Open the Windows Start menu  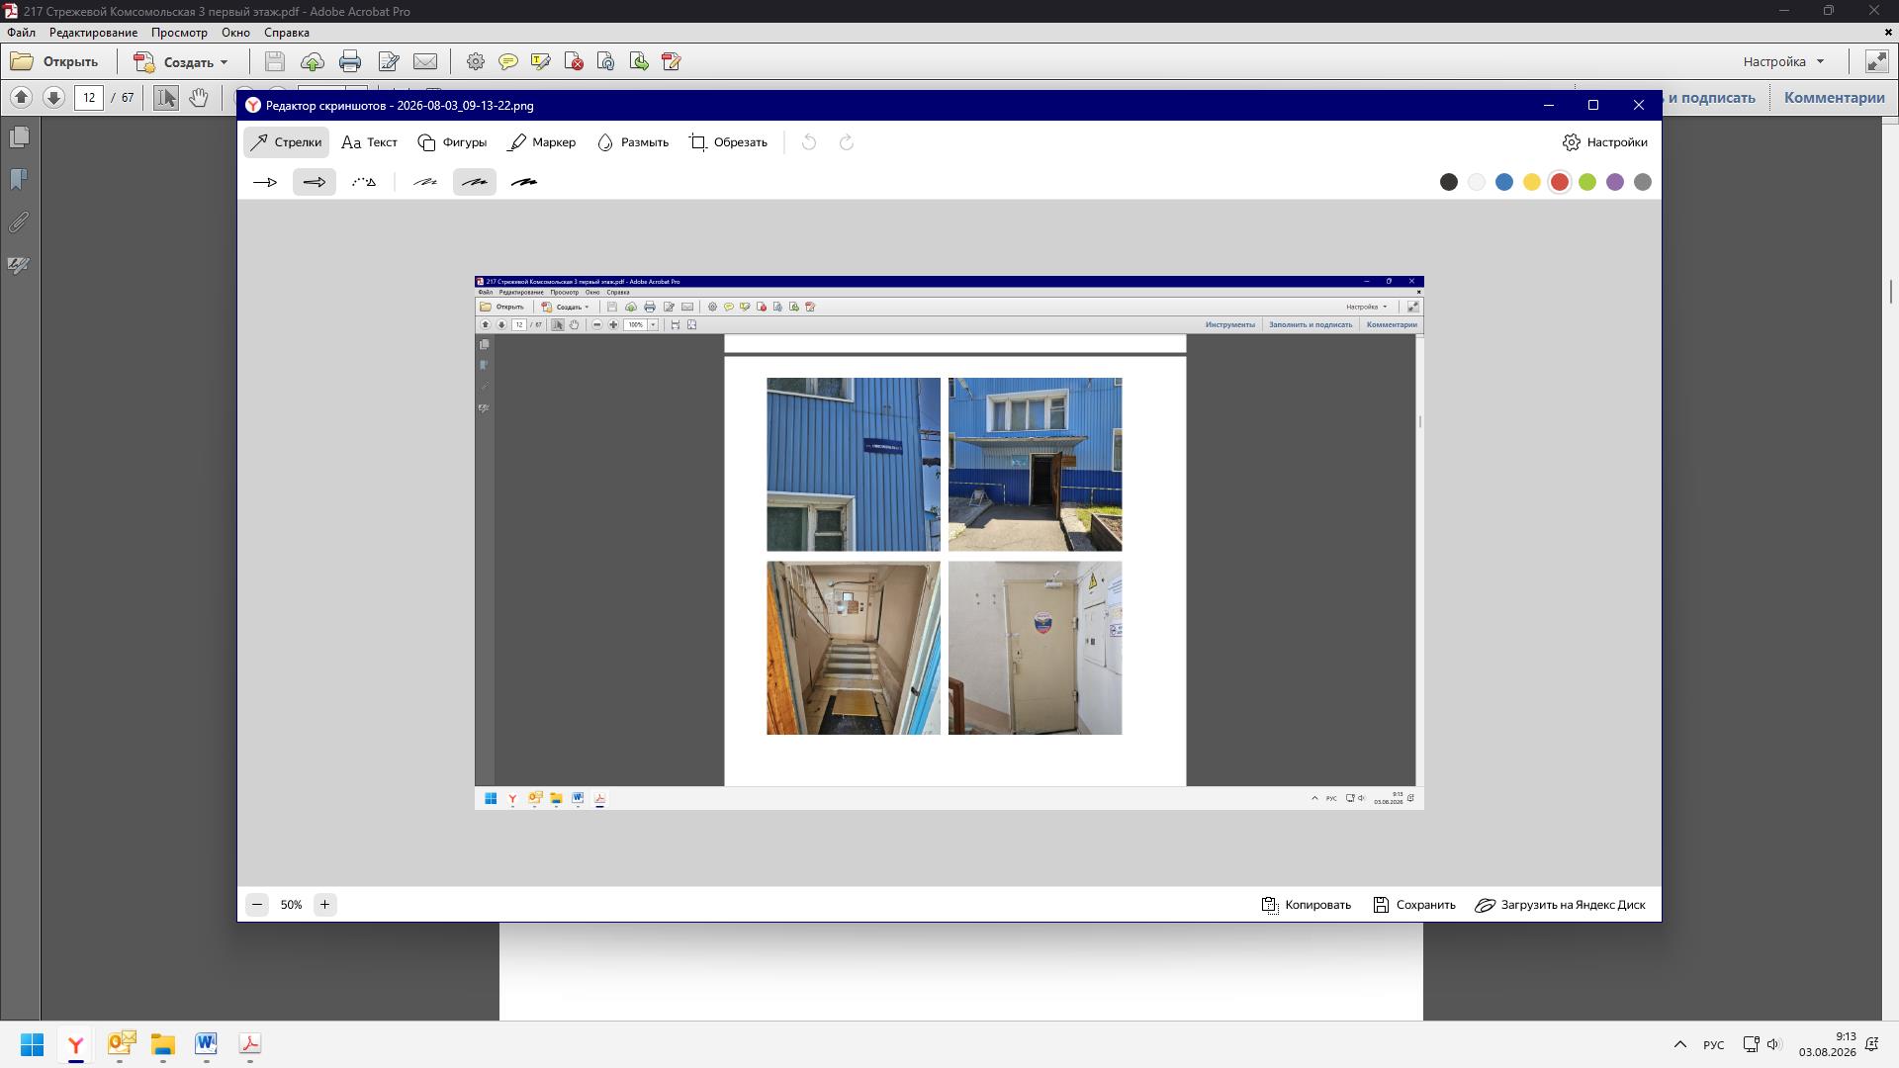(32, 1044)
